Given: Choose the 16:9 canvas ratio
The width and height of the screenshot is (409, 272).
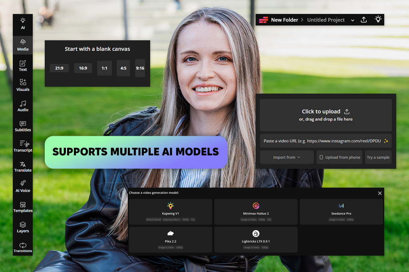Looking at the screenshot, I should coord(83,68).
